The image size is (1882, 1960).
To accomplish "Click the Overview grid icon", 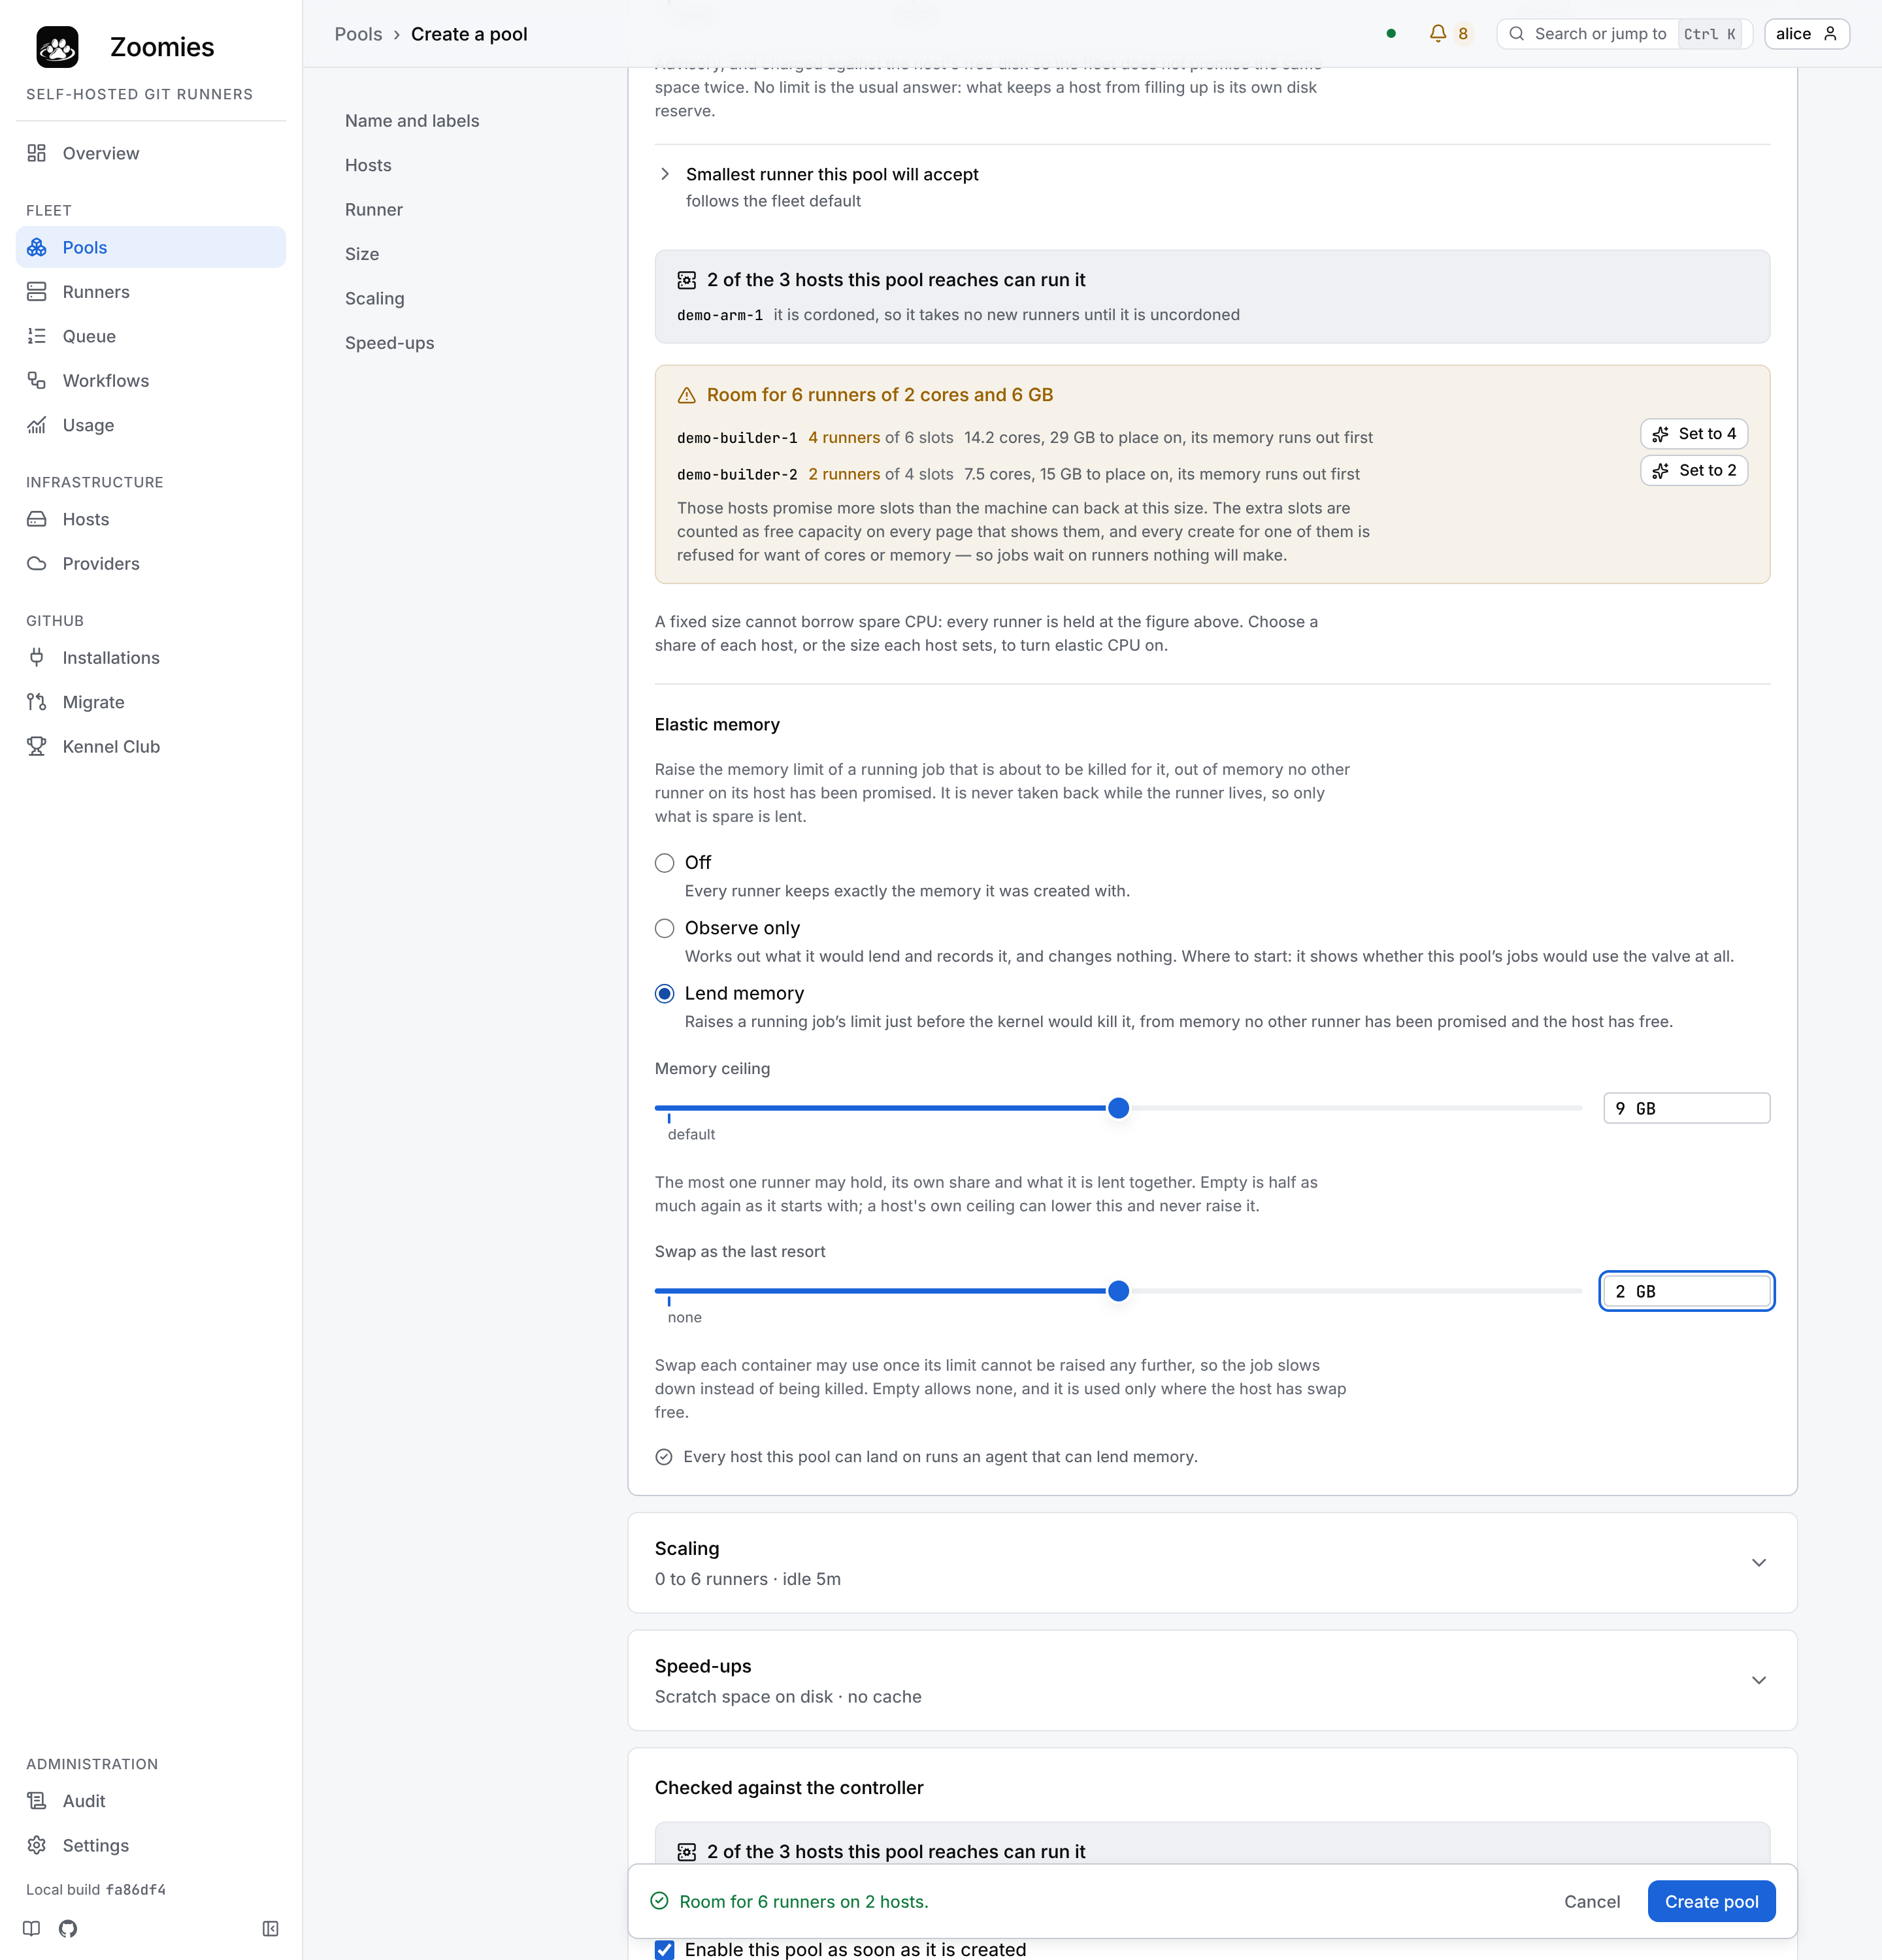I will (x=37, y=153).
